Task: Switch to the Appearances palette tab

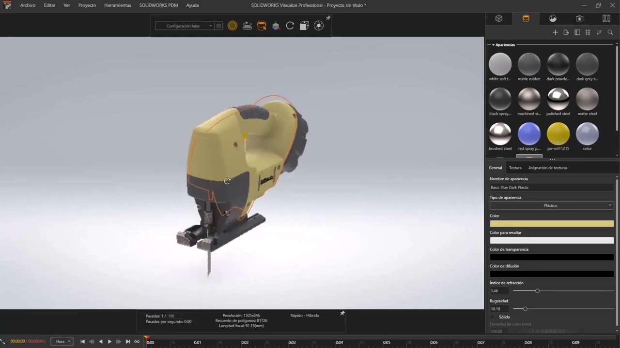Action: (526, 18)
